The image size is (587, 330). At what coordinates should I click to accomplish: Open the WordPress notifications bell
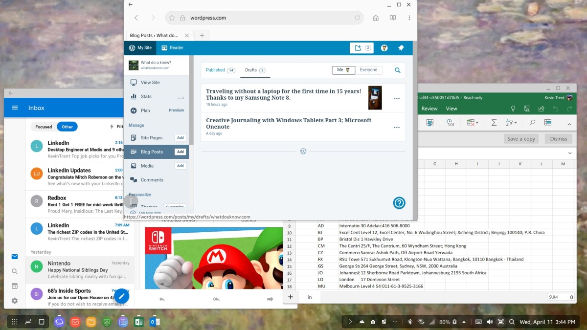click(401, 48)
